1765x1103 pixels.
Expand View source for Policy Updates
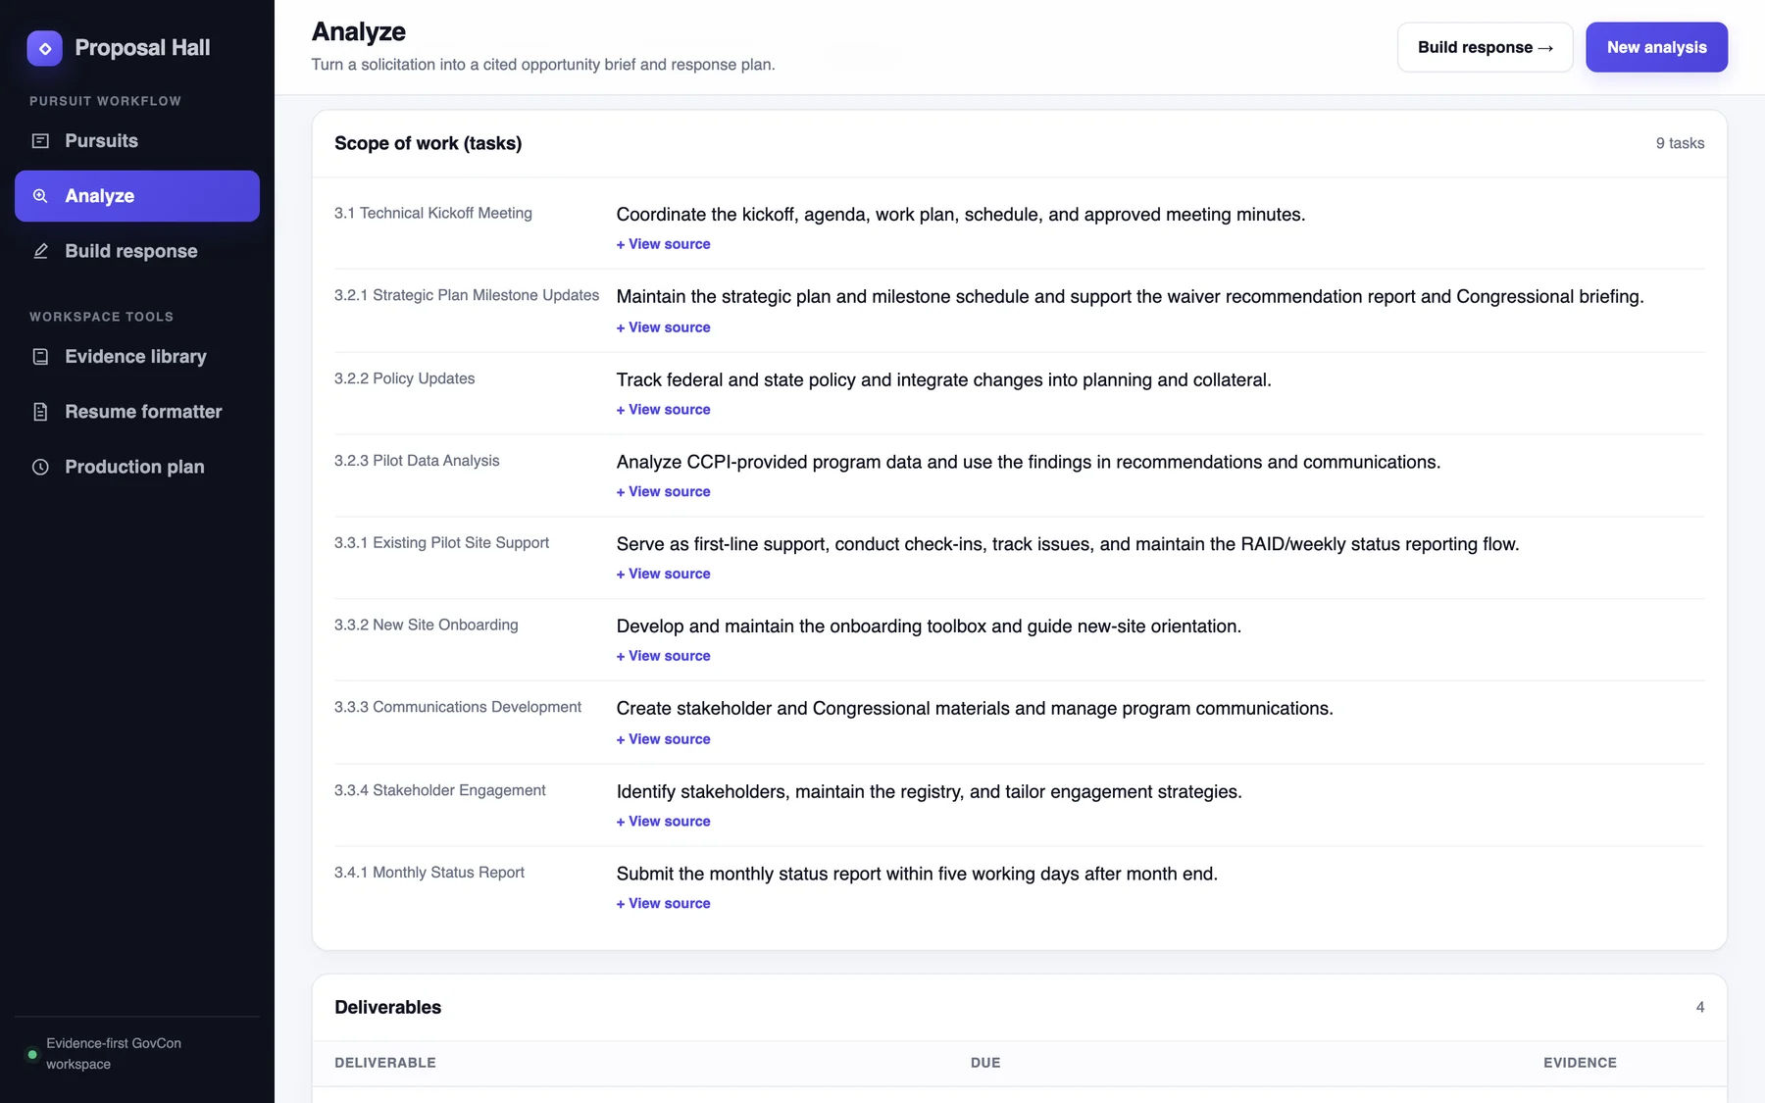point(663,410)
